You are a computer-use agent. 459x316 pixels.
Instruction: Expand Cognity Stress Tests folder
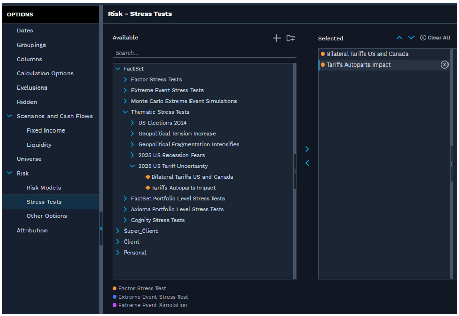coord(125,220)
